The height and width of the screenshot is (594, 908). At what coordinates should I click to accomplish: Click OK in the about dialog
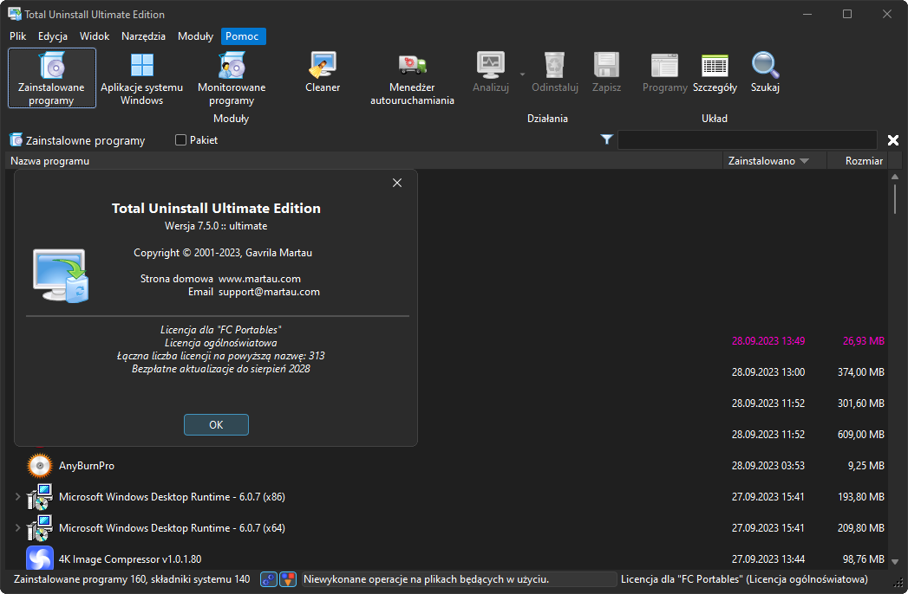pos(216,424)
